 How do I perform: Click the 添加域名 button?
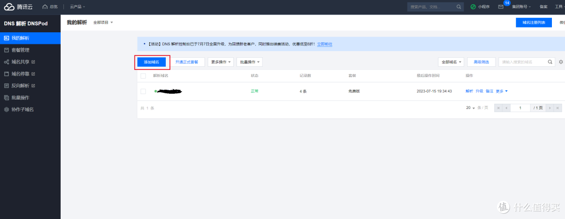pyautogui.click(x=152, y=62)
